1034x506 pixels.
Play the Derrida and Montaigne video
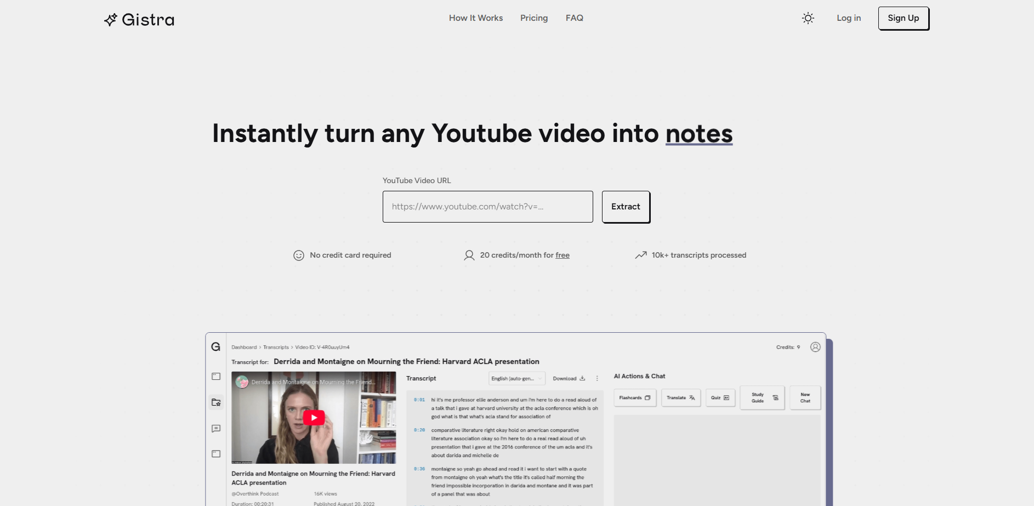[x=314, y=418]
